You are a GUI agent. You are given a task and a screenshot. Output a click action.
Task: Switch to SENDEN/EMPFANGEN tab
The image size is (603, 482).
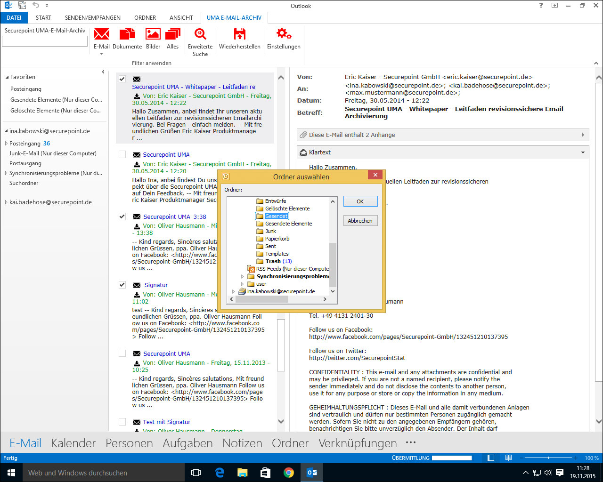tap(93, 17)
